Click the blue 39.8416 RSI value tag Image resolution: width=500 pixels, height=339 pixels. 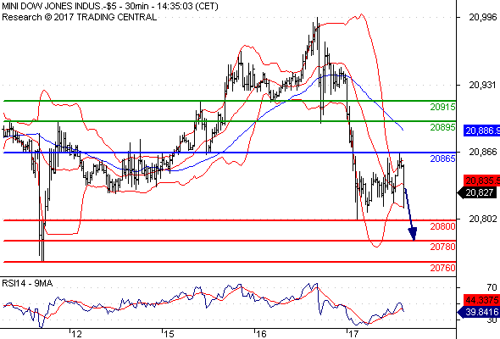(479, 312)
